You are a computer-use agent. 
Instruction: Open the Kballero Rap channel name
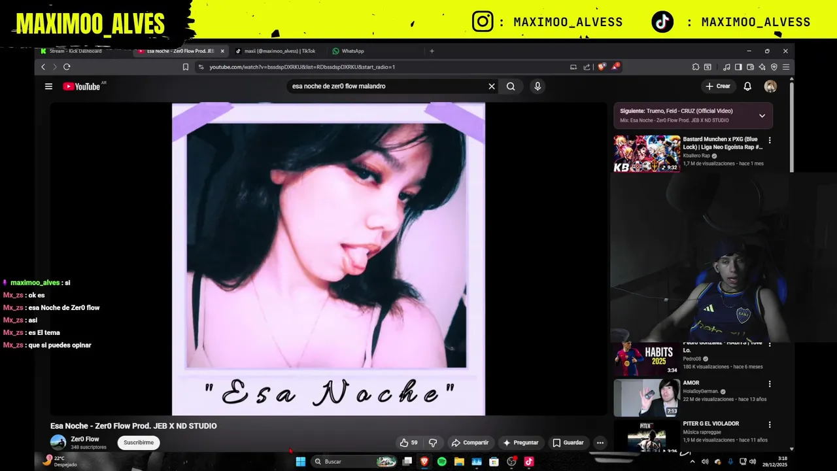696,156
